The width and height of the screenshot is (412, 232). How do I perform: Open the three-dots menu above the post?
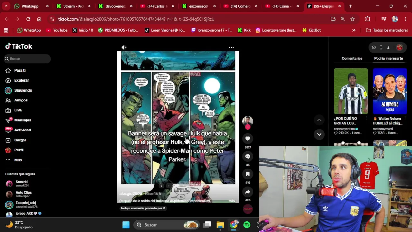pyautogui.click(x=231, y=47)
